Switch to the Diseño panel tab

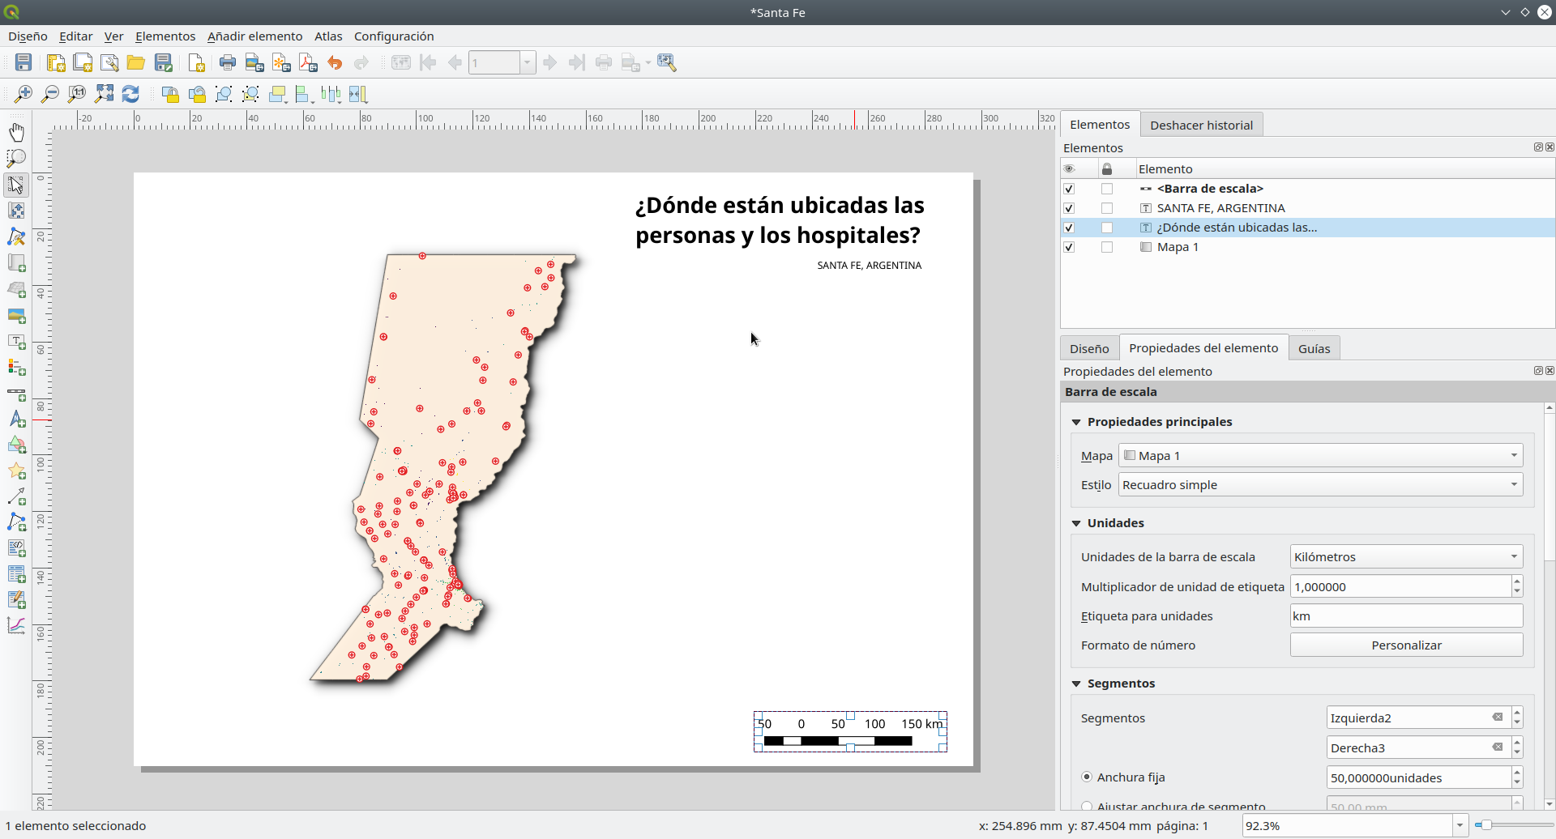[1089, 348]
